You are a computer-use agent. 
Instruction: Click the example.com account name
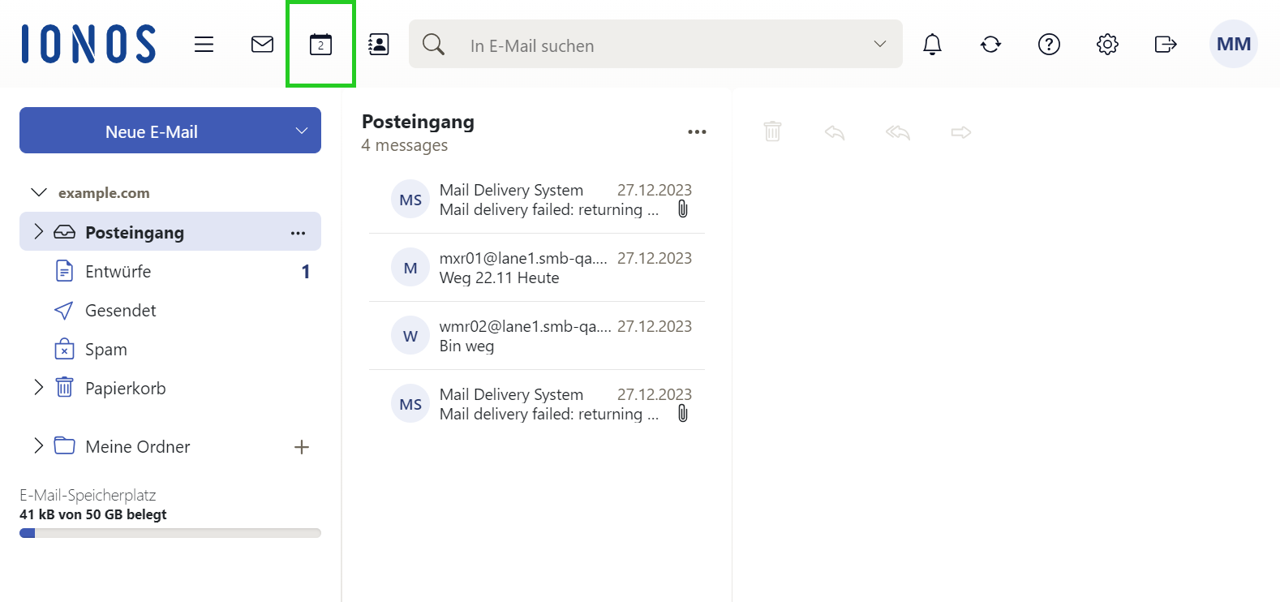(x=104, y=193)
